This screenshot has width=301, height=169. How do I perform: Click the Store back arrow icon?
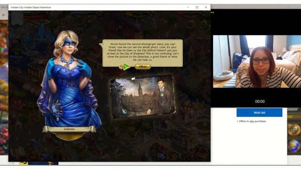pos(4,15)
